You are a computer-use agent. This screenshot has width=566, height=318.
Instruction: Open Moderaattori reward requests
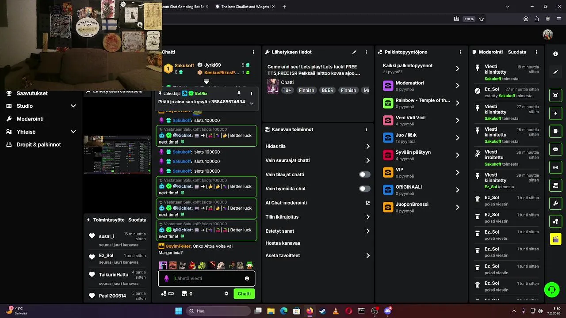pos(421,86)
